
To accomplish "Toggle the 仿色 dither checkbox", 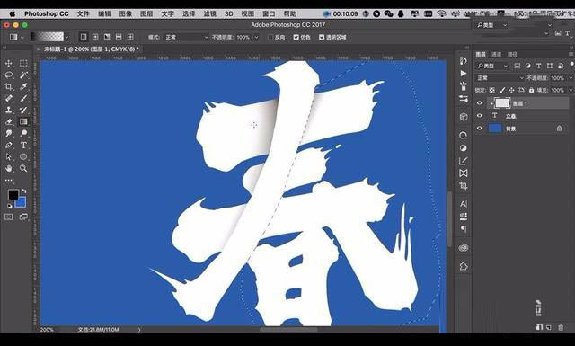I will [296, 37].
